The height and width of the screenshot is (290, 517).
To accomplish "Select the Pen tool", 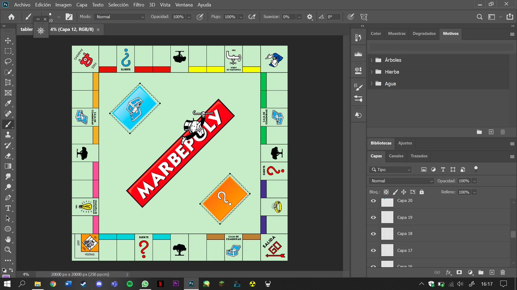I will coord(8,197).
